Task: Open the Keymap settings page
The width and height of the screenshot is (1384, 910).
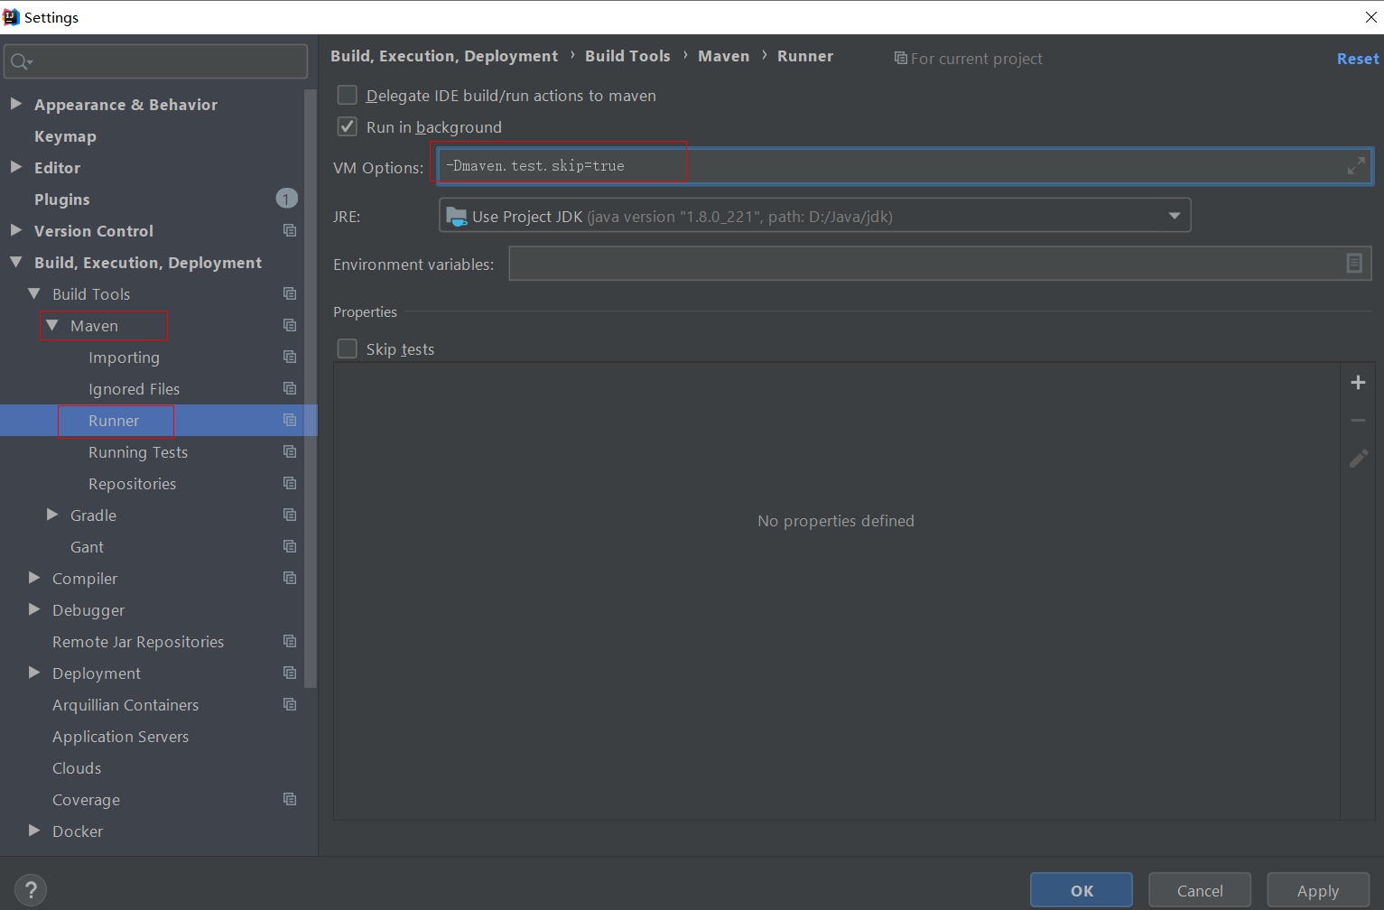Action: click(x=65, y=136)
